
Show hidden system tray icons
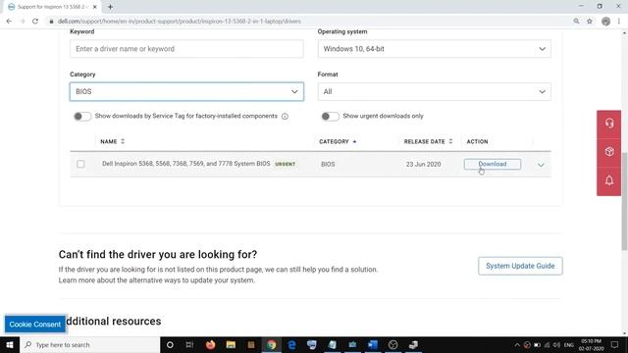517,345
